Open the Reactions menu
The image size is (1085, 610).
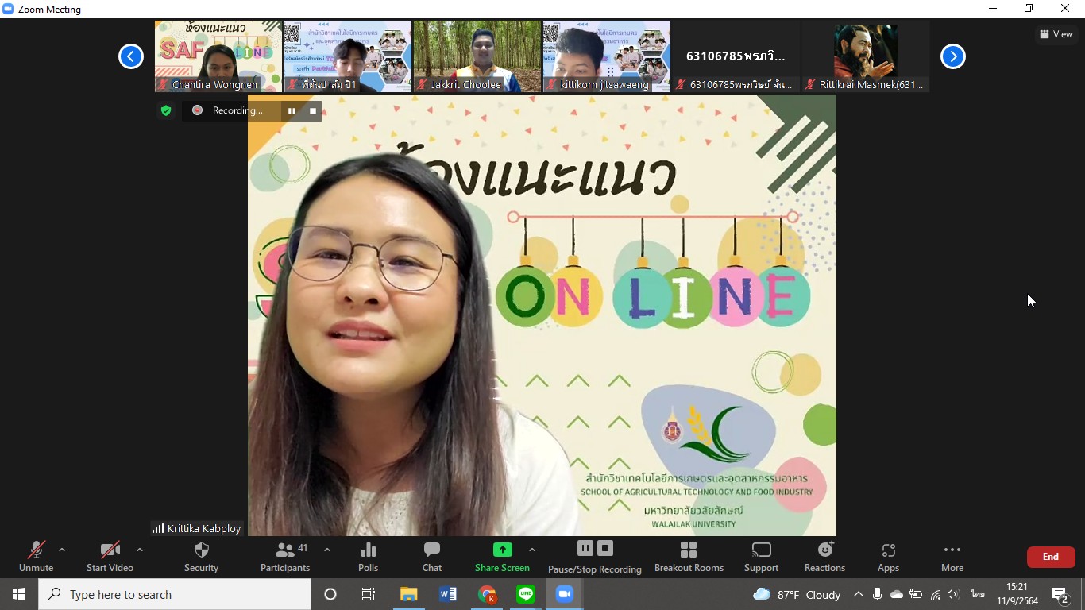pos(824,556)
